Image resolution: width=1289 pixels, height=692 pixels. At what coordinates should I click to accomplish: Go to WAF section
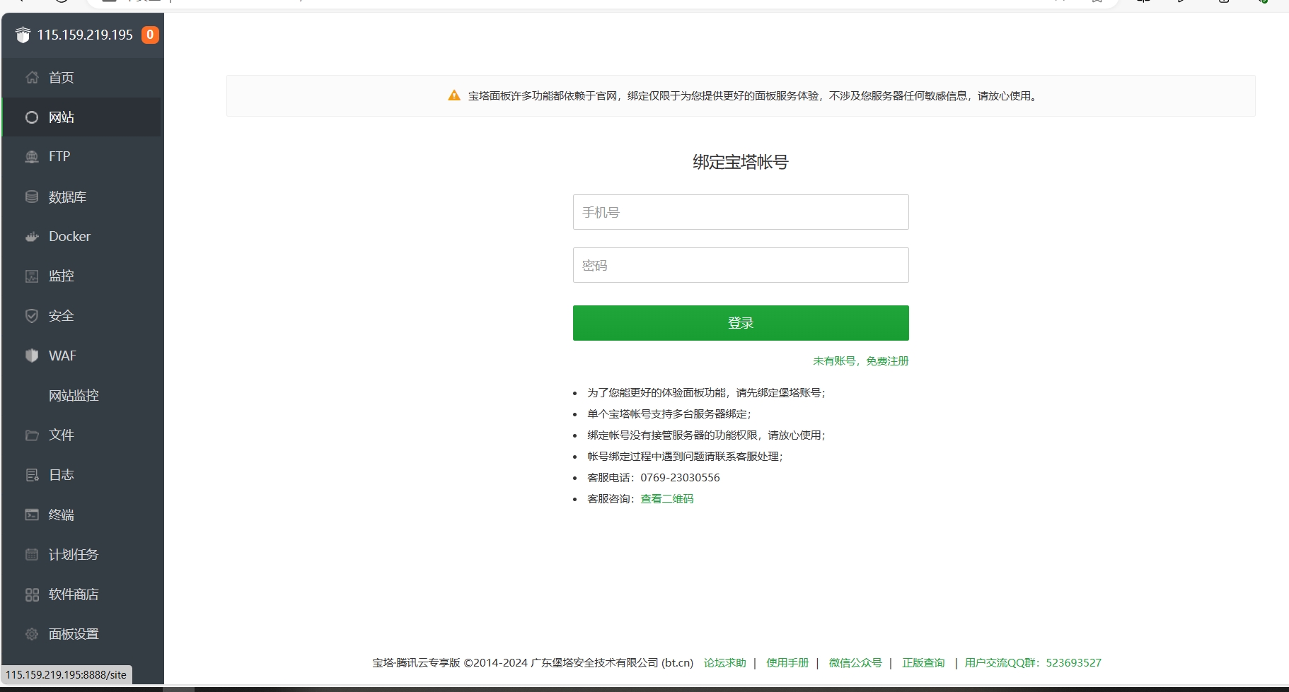coord(82,356)
